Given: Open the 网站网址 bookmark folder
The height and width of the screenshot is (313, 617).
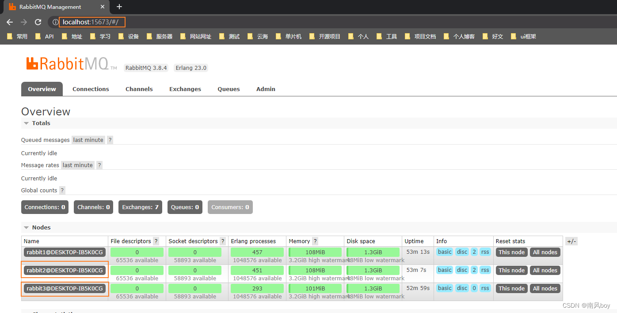Looking at the screenshot, I should [x=196, y=36].
